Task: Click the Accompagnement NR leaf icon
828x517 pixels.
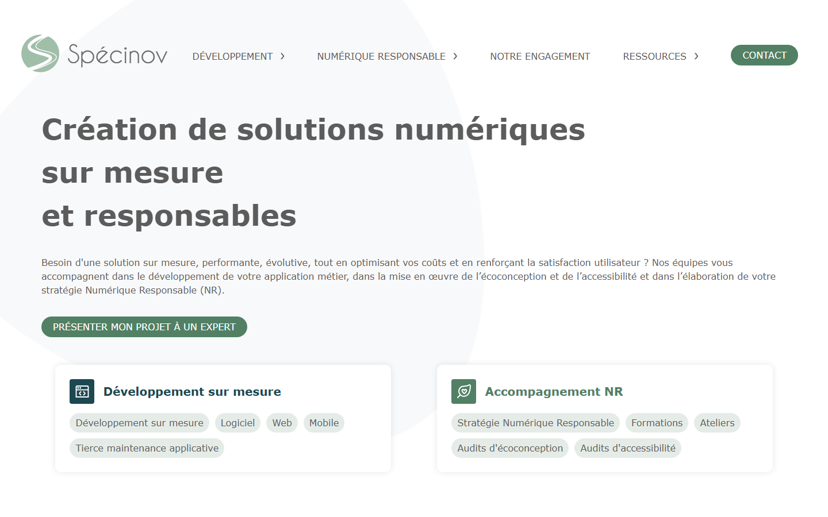Action: pyautogui.click(x=463, y=392)
